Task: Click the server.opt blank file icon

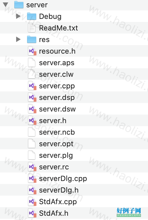Action: point(32,144)
